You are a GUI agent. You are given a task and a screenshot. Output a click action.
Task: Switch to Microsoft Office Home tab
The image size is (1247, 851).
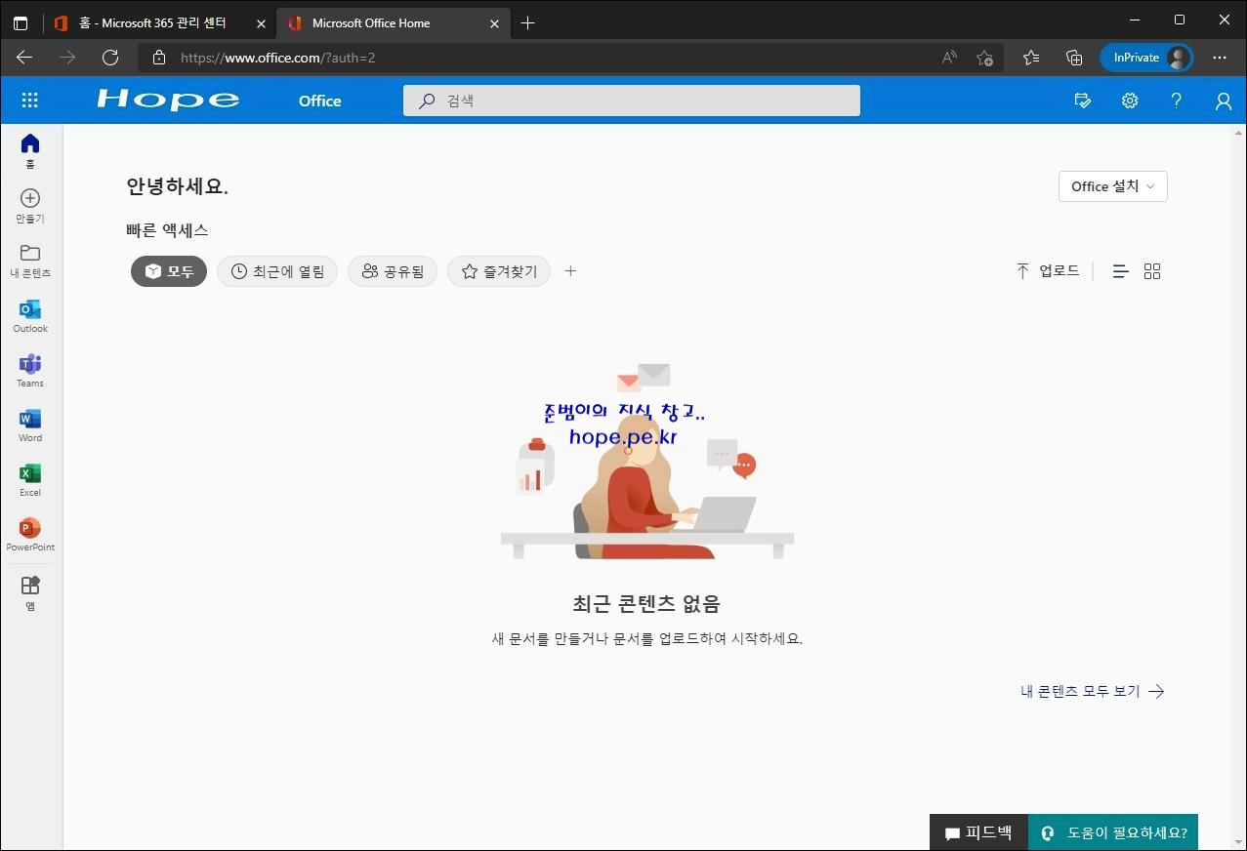[x=394, y=23]
